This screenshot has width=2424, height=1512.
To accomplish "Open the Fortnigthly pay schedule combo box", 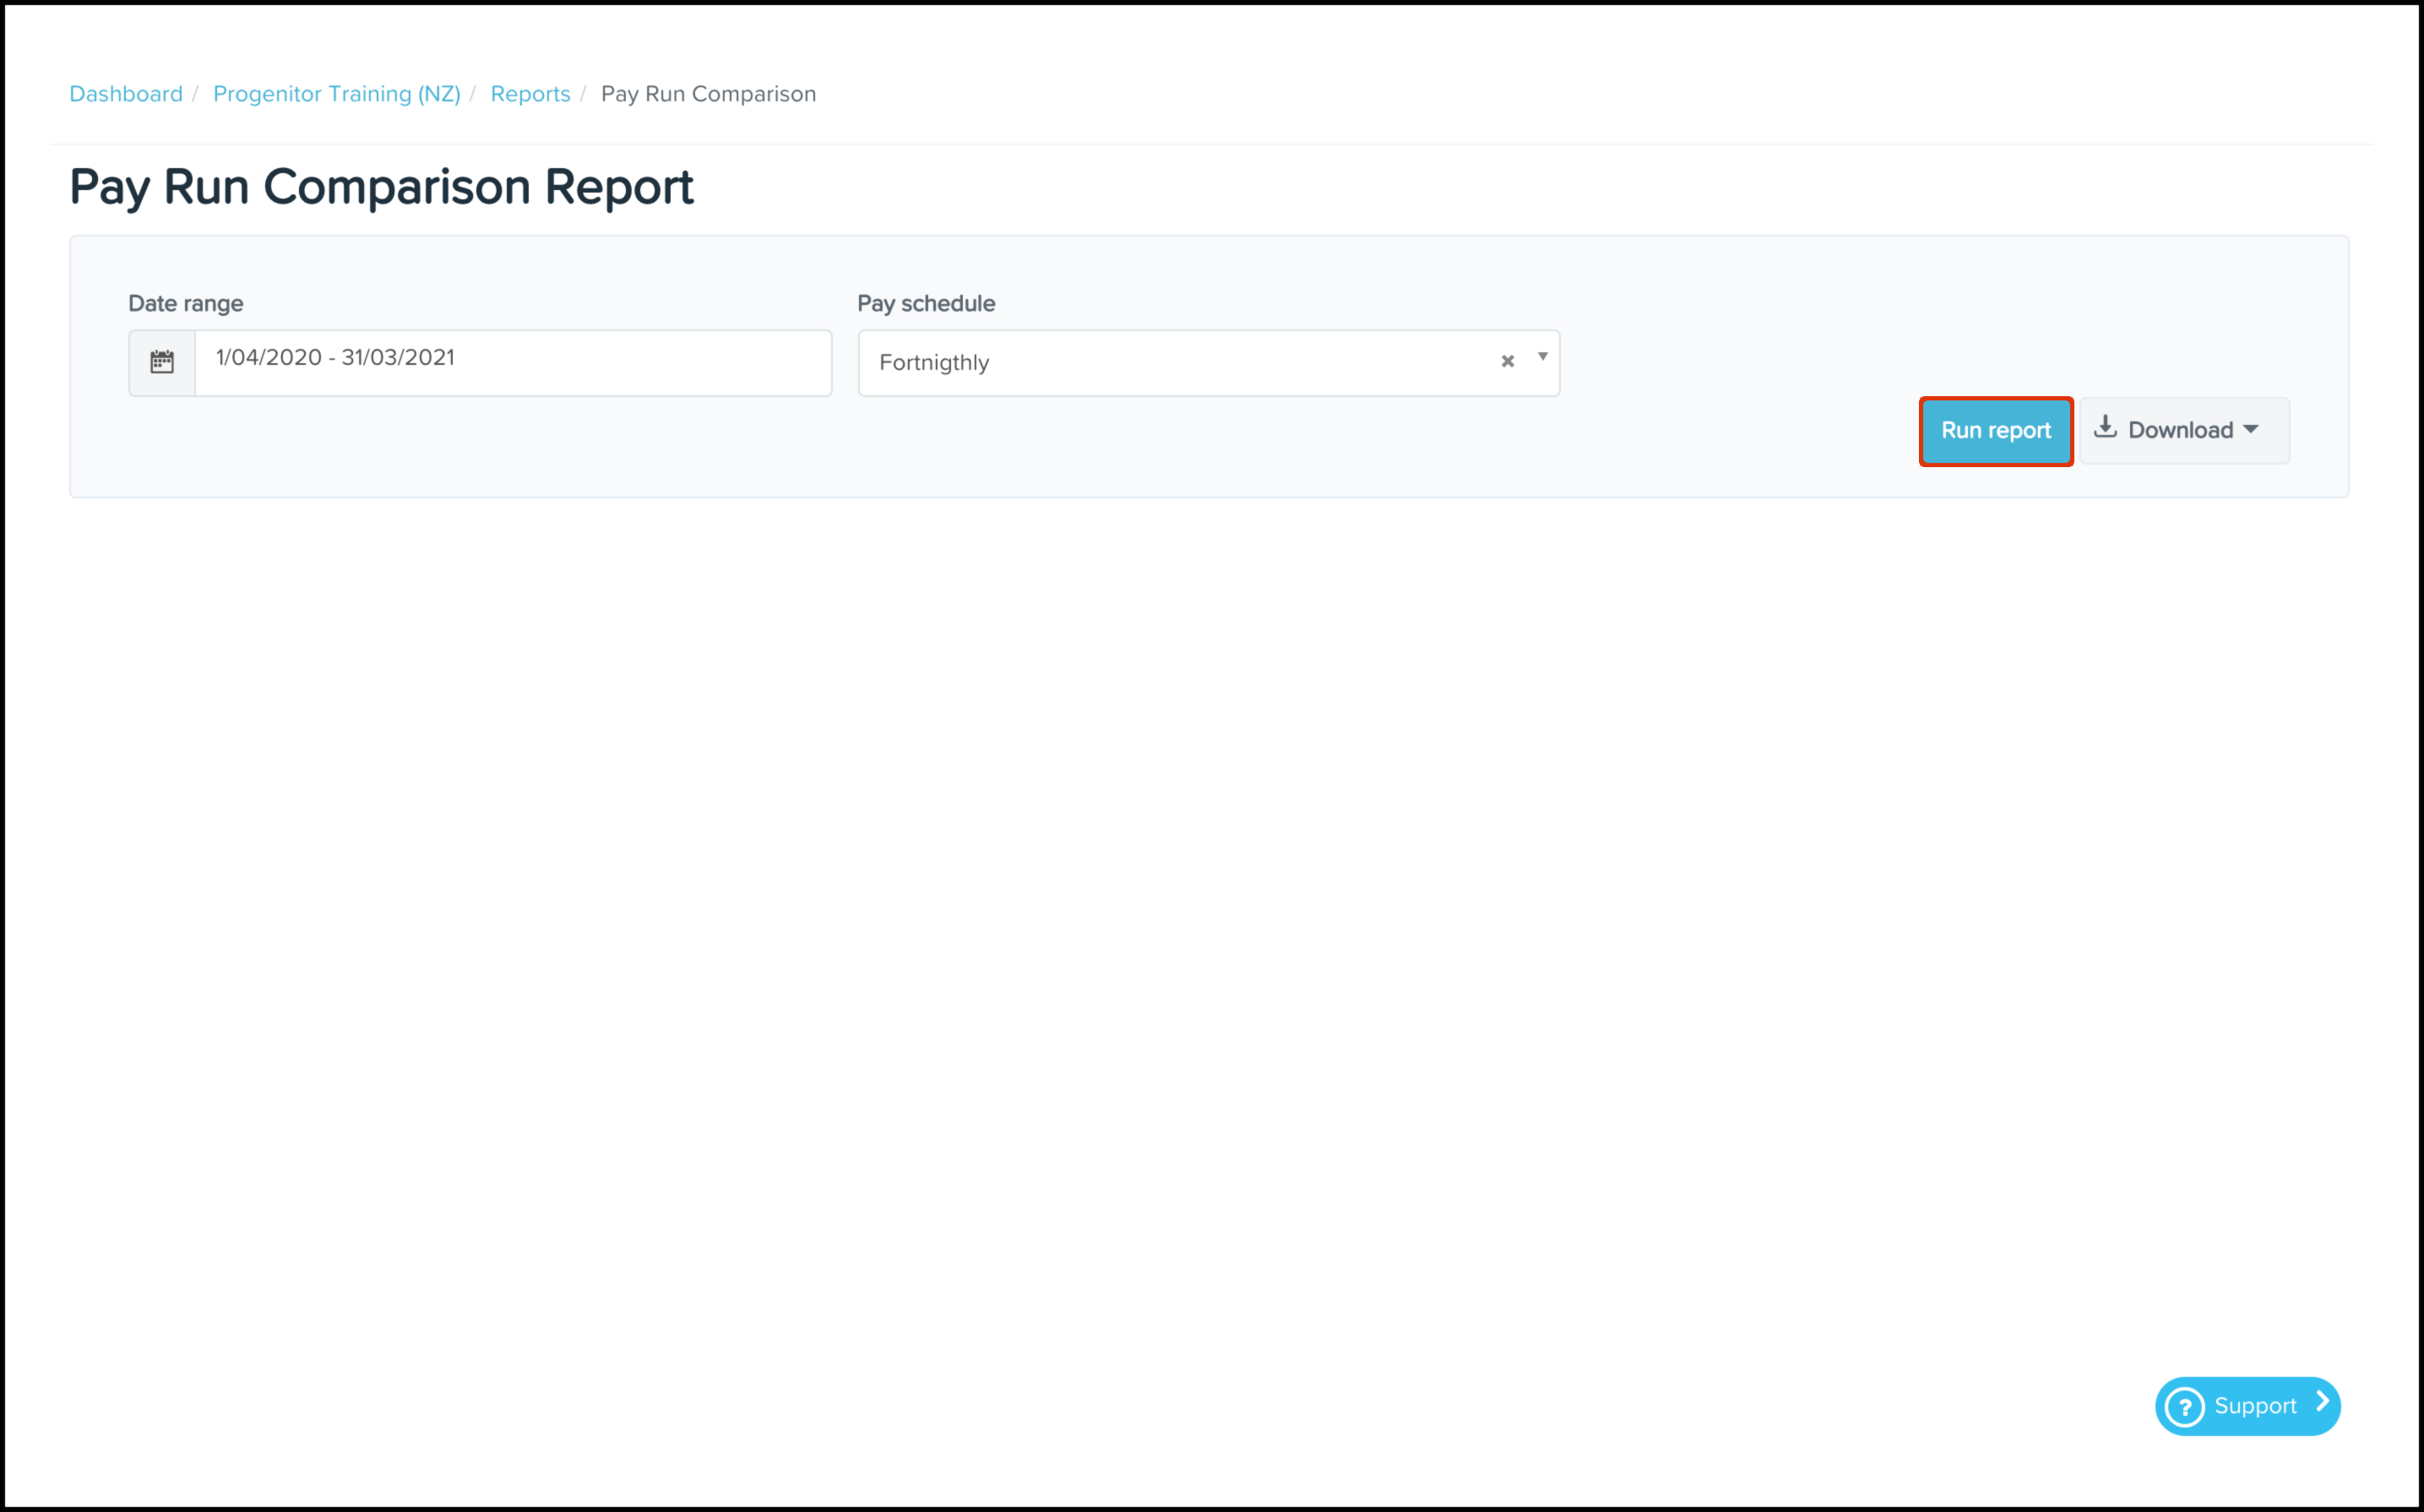I will [x=1180, y=363].
